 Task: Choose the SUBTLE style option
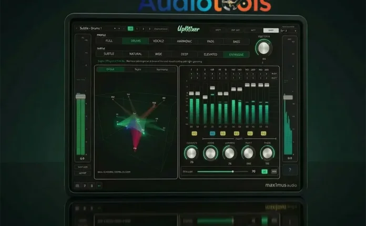pos(109,54)
